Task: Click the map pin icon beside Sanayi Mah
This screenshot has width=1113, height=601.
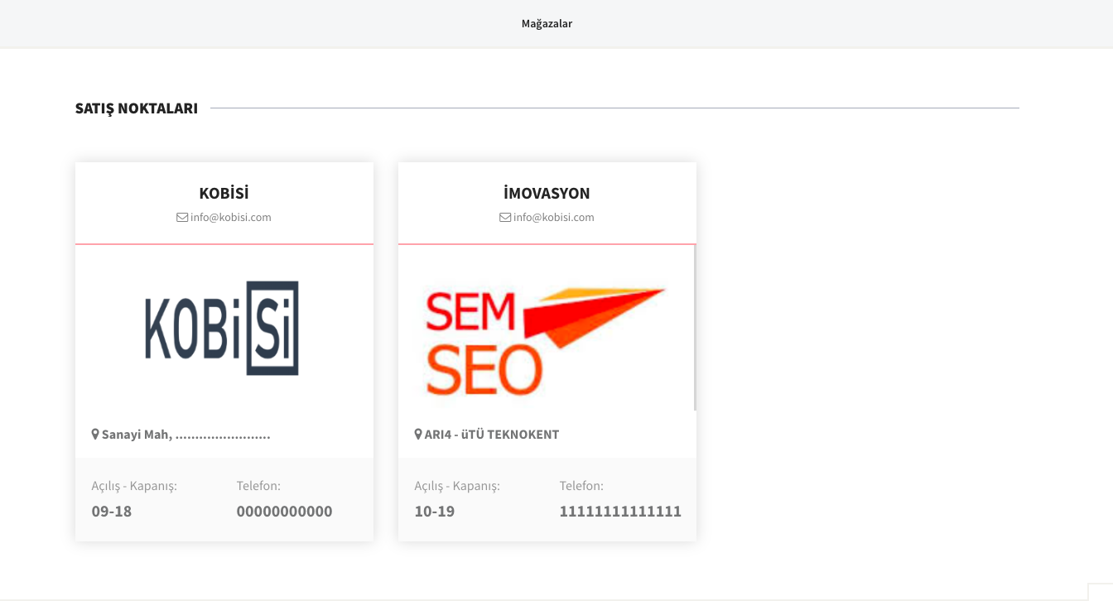Action: [95, 434]
